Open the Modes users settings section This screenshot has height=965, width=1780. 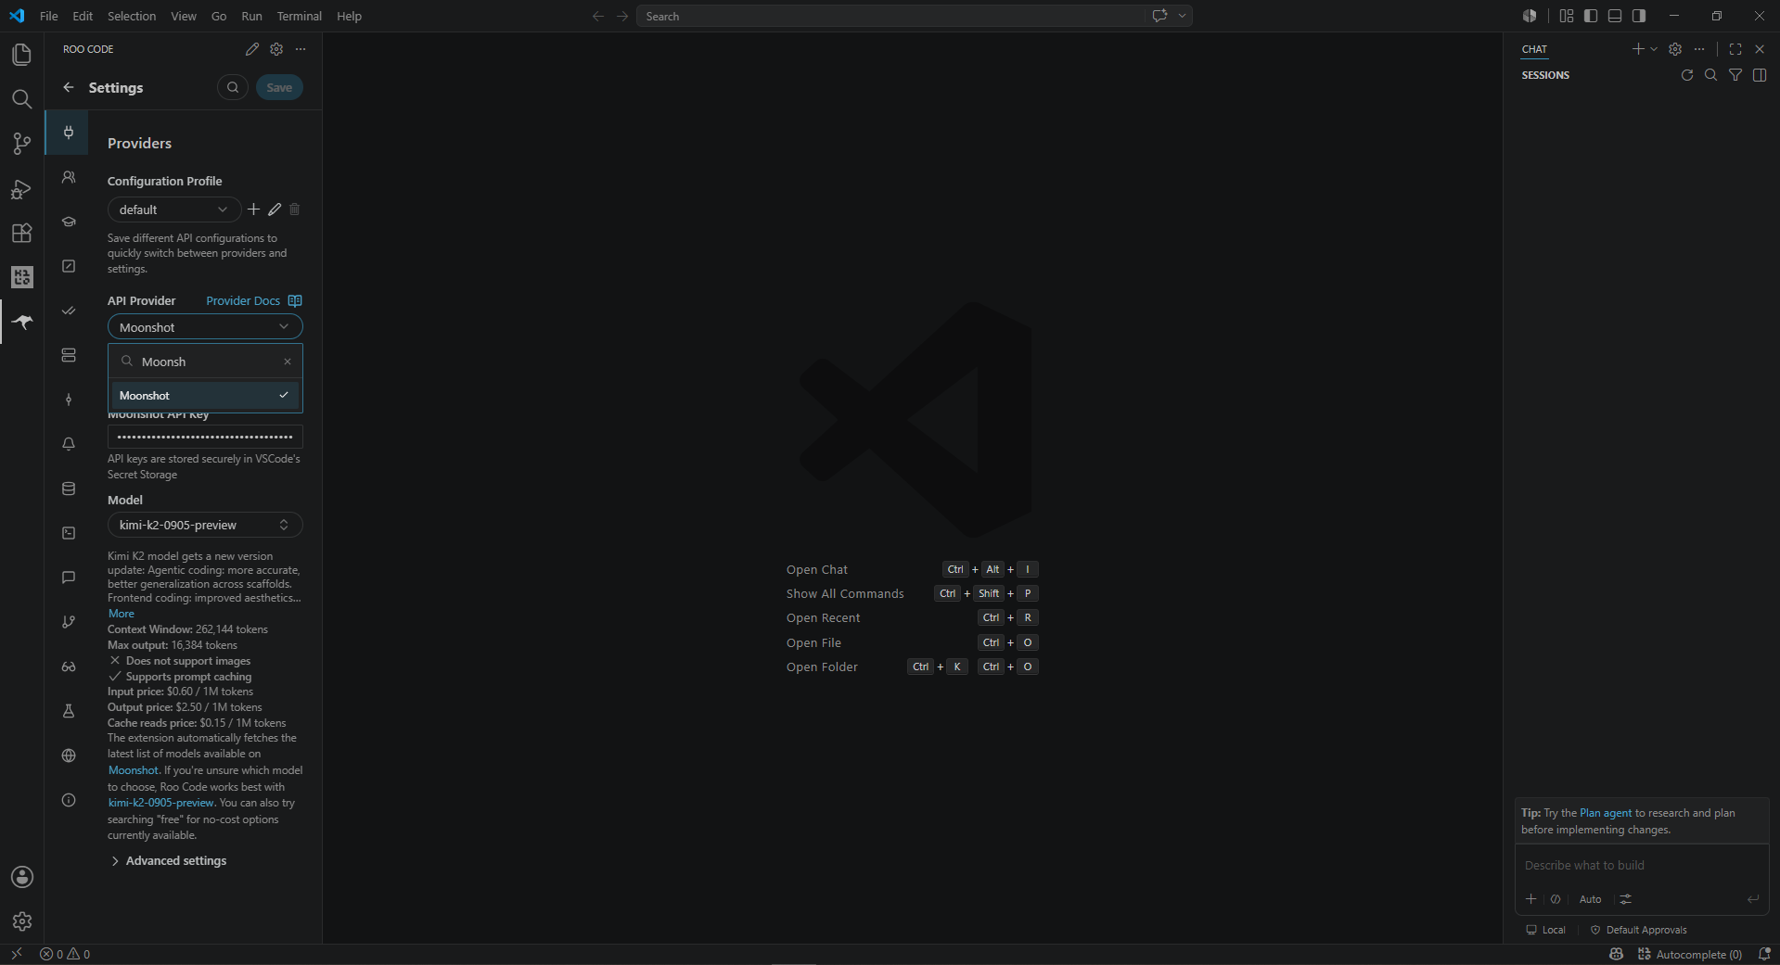click(69, 177)
